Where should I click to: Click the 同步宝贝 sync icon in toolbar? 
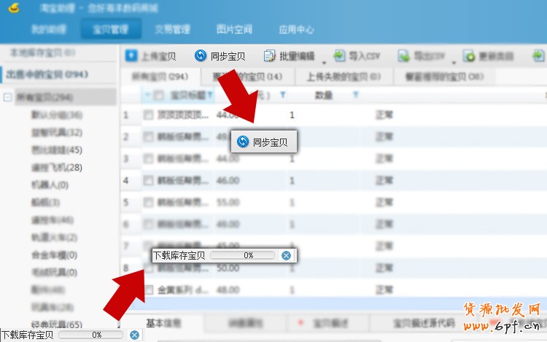[201, 56]
